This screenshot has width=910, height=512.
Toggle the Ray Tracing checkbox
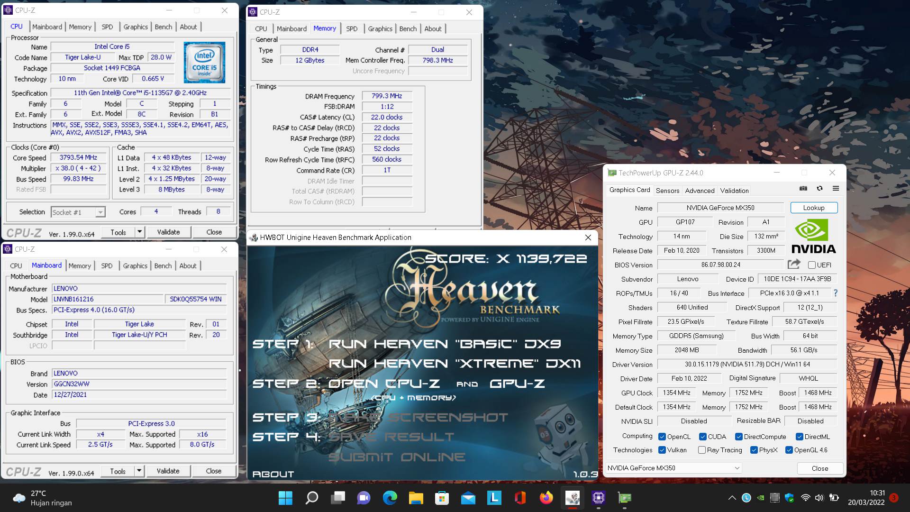click(x=702, y=450)
